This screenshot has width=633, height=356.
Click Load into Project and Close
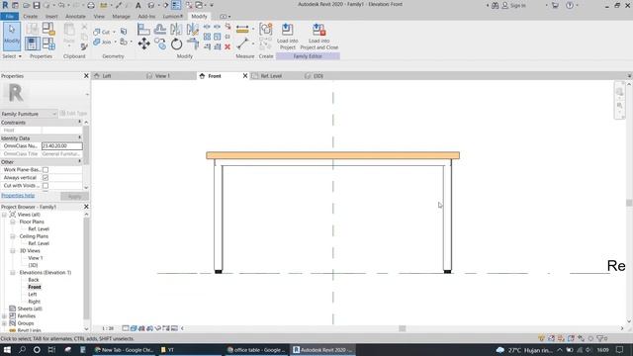pyautogui.click(x=318, y=37)
